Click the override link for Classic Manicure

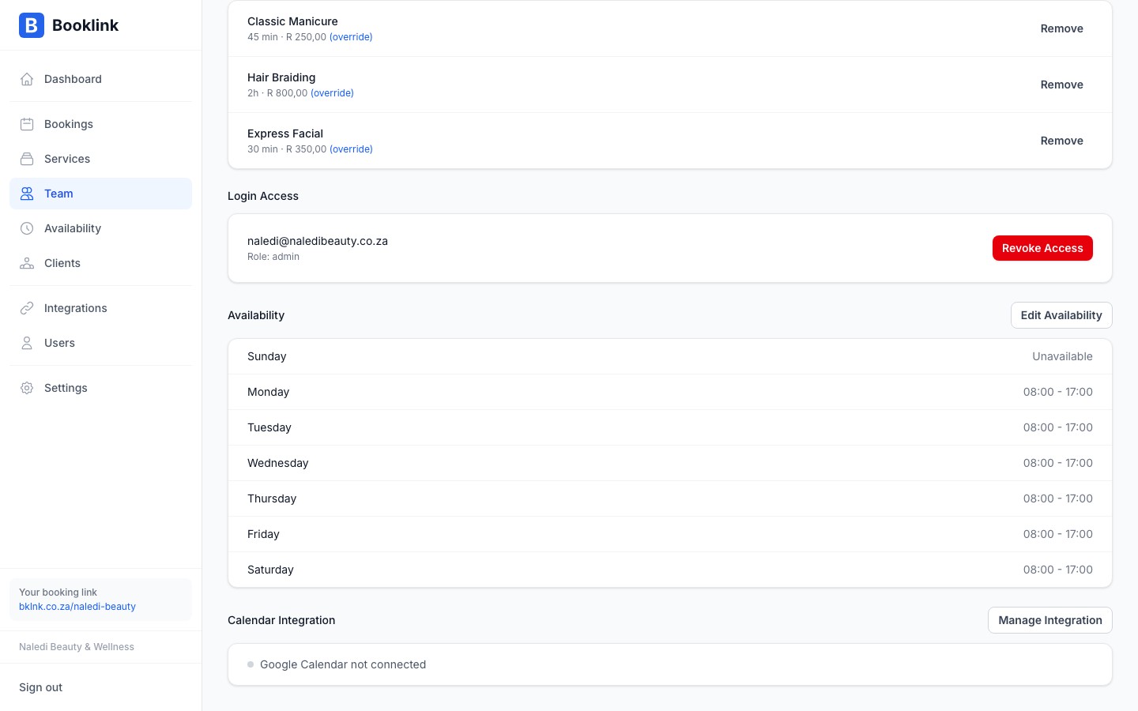[351, 36]
